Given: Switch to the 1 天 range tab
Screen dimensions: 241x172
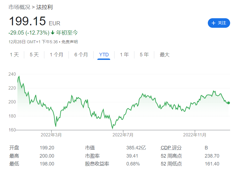Looking at the screenshot, I should coord(14,55).
